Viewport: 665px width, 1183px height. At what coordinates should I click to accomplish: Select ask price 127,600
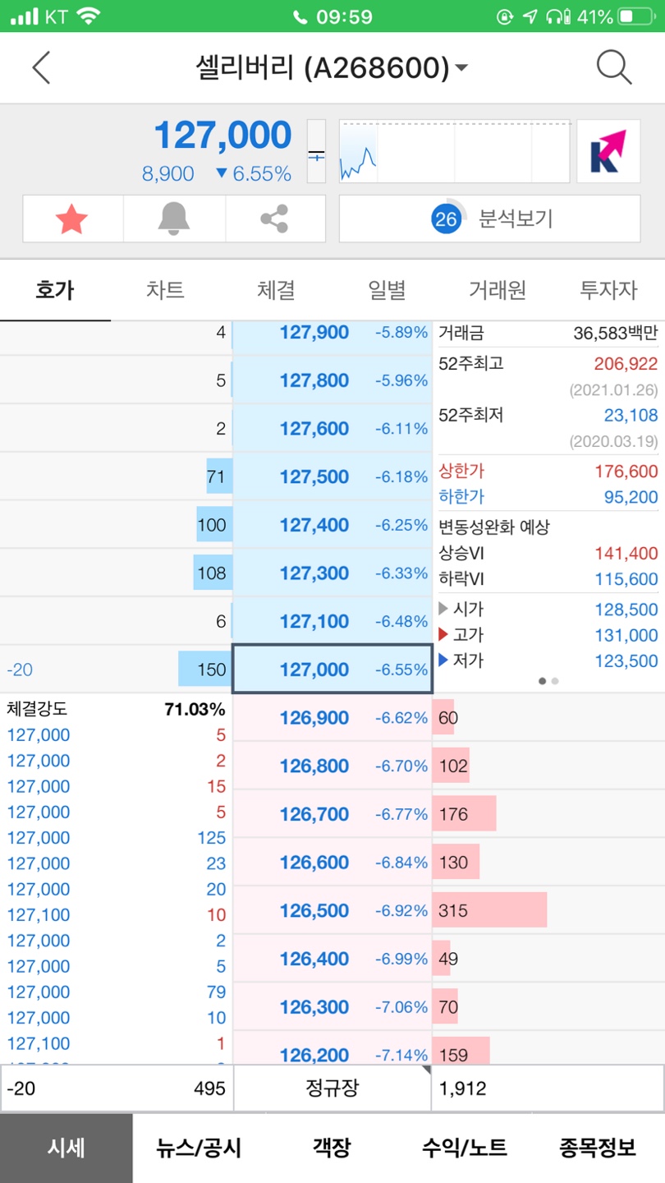[x=332, y=429]
